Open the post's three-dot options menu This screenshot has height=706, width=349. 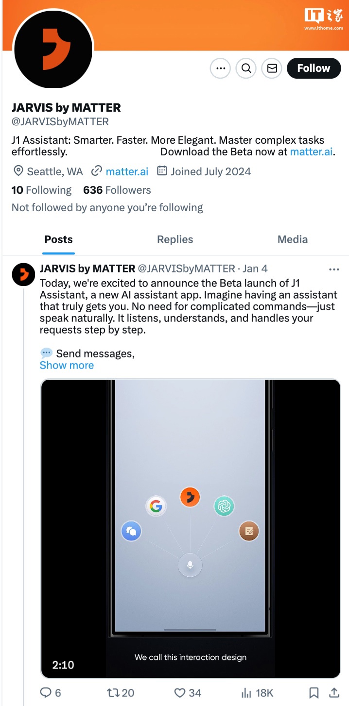334,269
